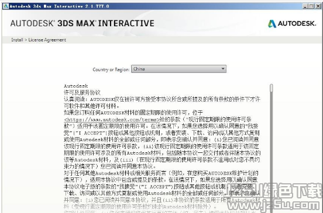Screen dimensions: 323x213
Task: Click the Autodesk app icon in title bar
Action: pyautogui.click(x=6, y=6)
